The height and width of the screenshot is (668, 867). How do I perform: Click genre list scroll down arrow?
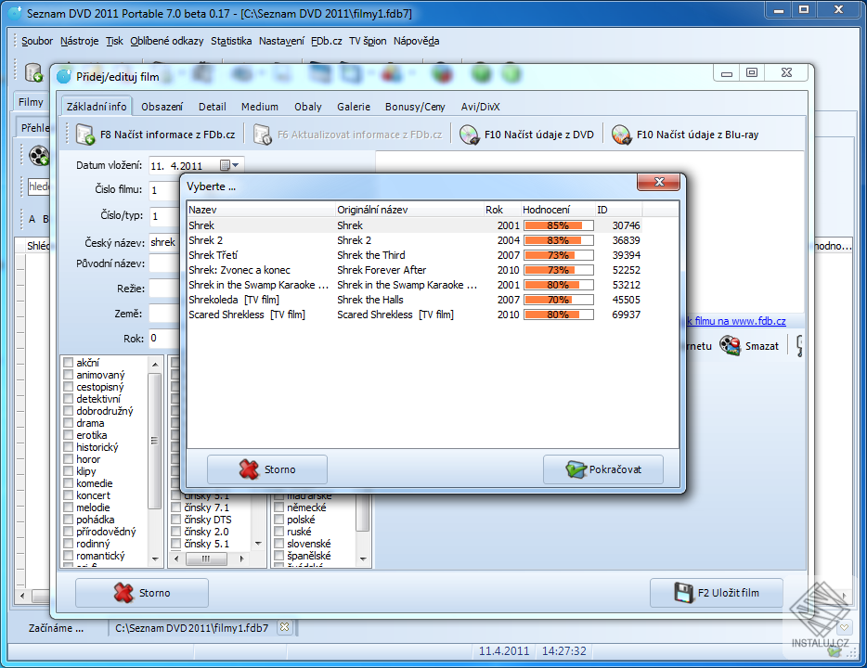tap(155, 559)
